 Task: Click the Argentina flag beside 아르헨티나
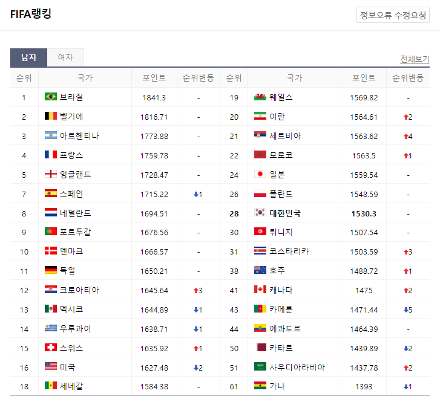tap(51, 135)
